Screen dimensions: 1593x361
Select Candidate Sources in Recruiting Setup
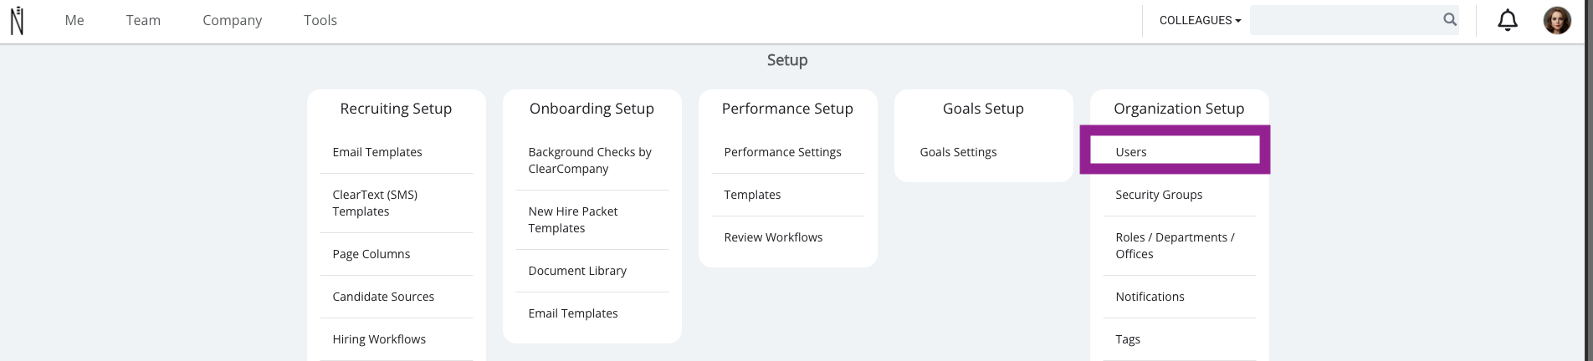coord(383,297)
